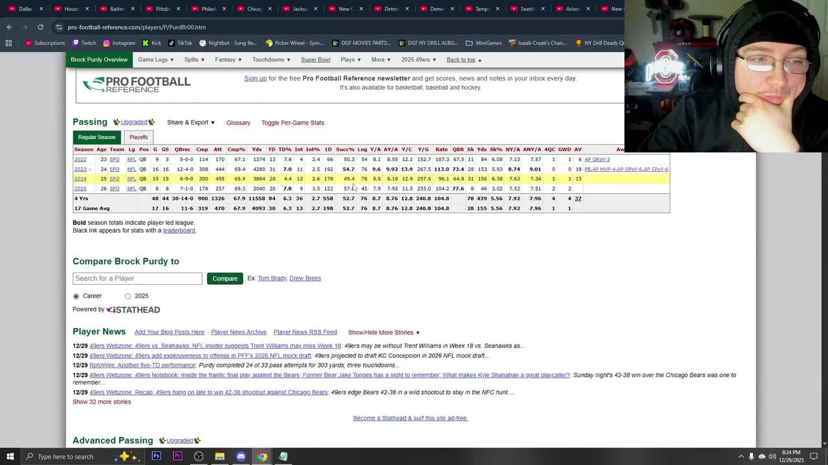Click the Glossary link
This screenshot has height=465, width=828.
tap(238, 123)
